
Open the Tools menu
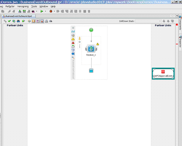click(34, 6)
